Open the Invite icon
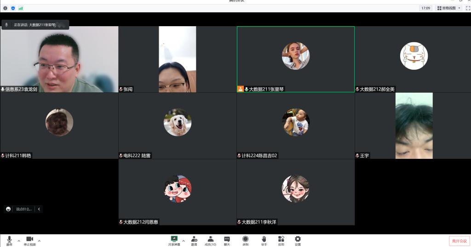This screenshot has width=471, height=247. [x=194, y=240]
